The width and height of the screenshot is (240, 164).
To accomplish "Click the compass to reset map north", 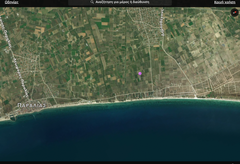I will point(234,13).
